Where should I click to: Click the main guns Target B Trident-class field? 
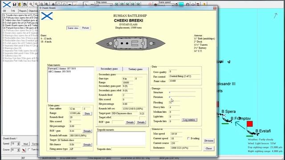74,140
